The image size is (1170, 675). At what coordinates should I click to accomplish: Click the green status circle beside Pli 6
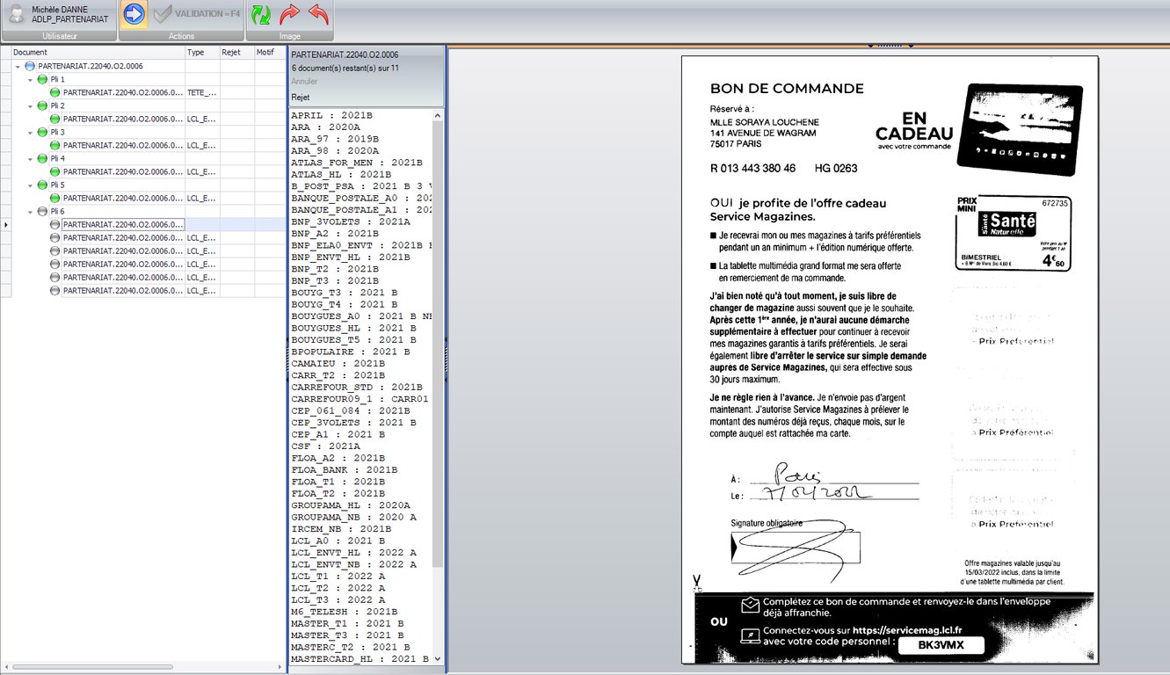click(x=41, y=211)
